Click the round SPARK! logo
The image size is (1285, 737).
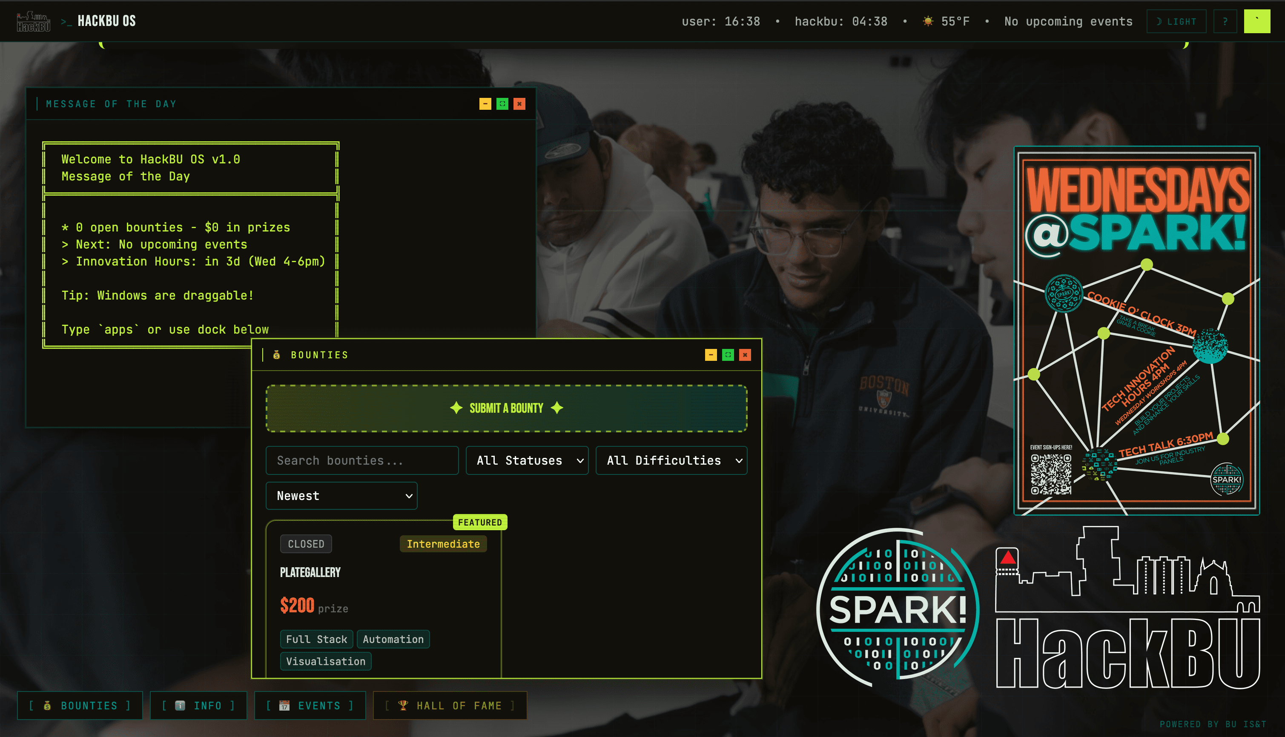[x=898, y=607]
